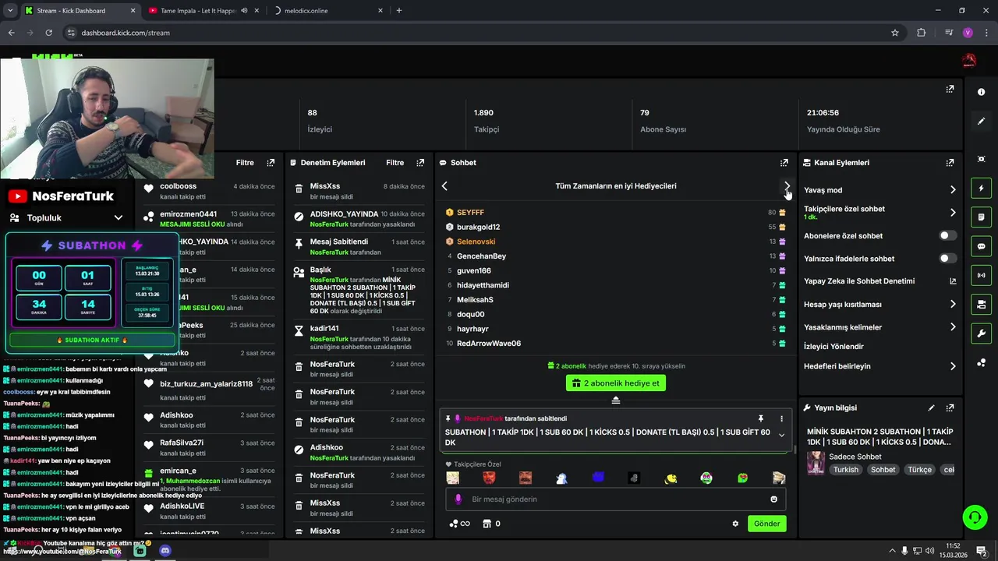The height and width of the screenshot is (561, 998).
Task: Click the Sohbet tag
Action: (x=883, y=470)
